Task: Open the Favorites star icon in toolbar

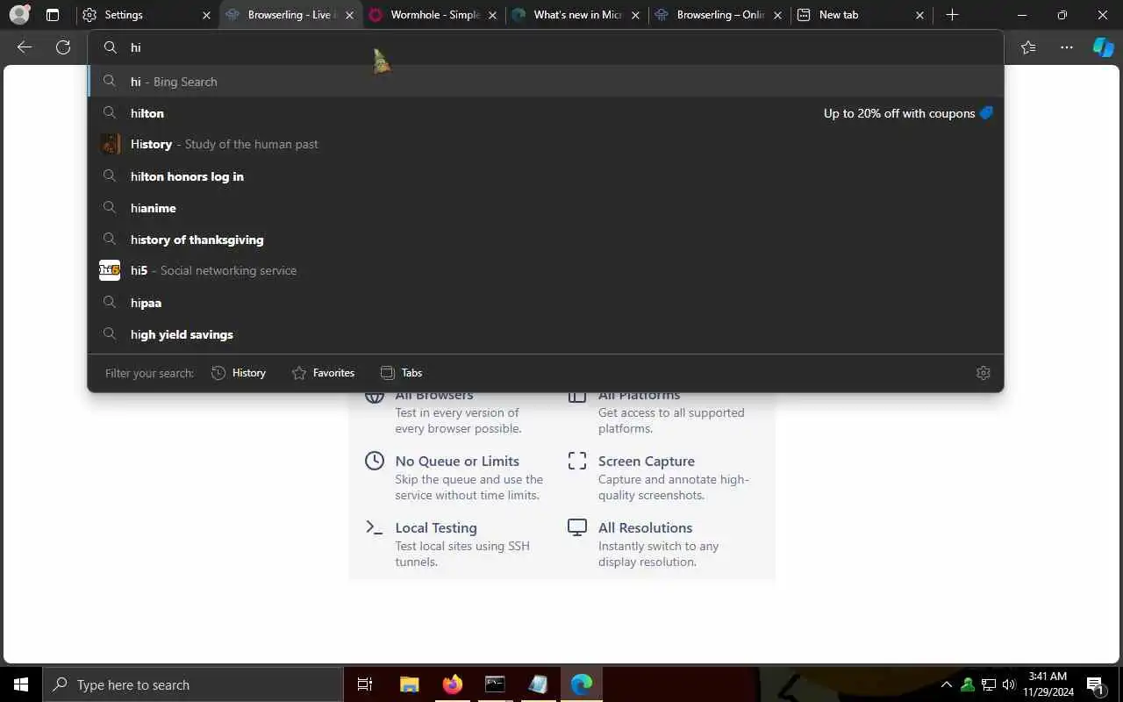Action: (1028, 47)
